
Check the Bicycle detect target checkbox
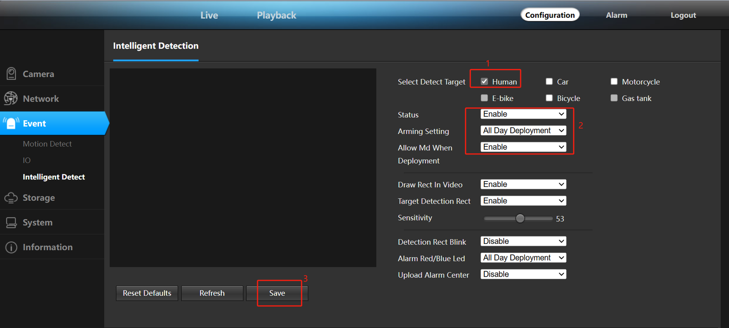pos(549,98)
